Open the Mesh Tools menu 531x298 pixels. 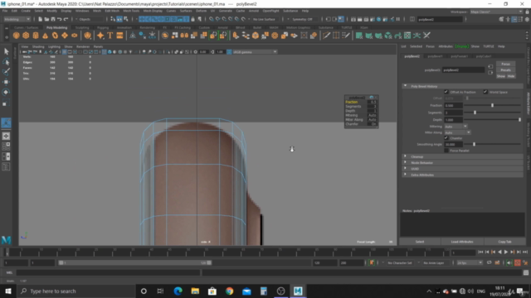pyautogui.click(x=131, y=11)
